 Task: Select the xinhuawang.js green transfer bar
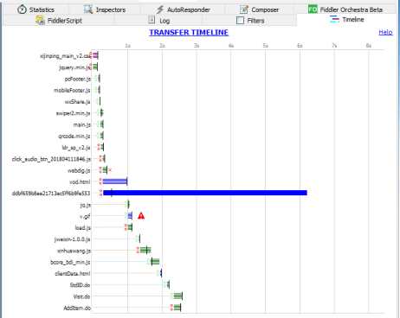pos(145,250)
